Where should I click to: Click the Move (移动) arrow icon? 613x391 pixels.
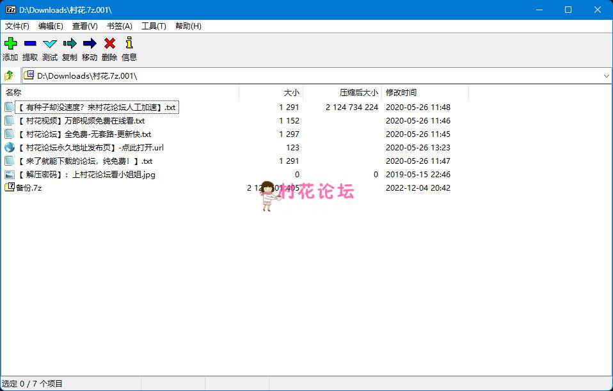click(x=90, y=44)
